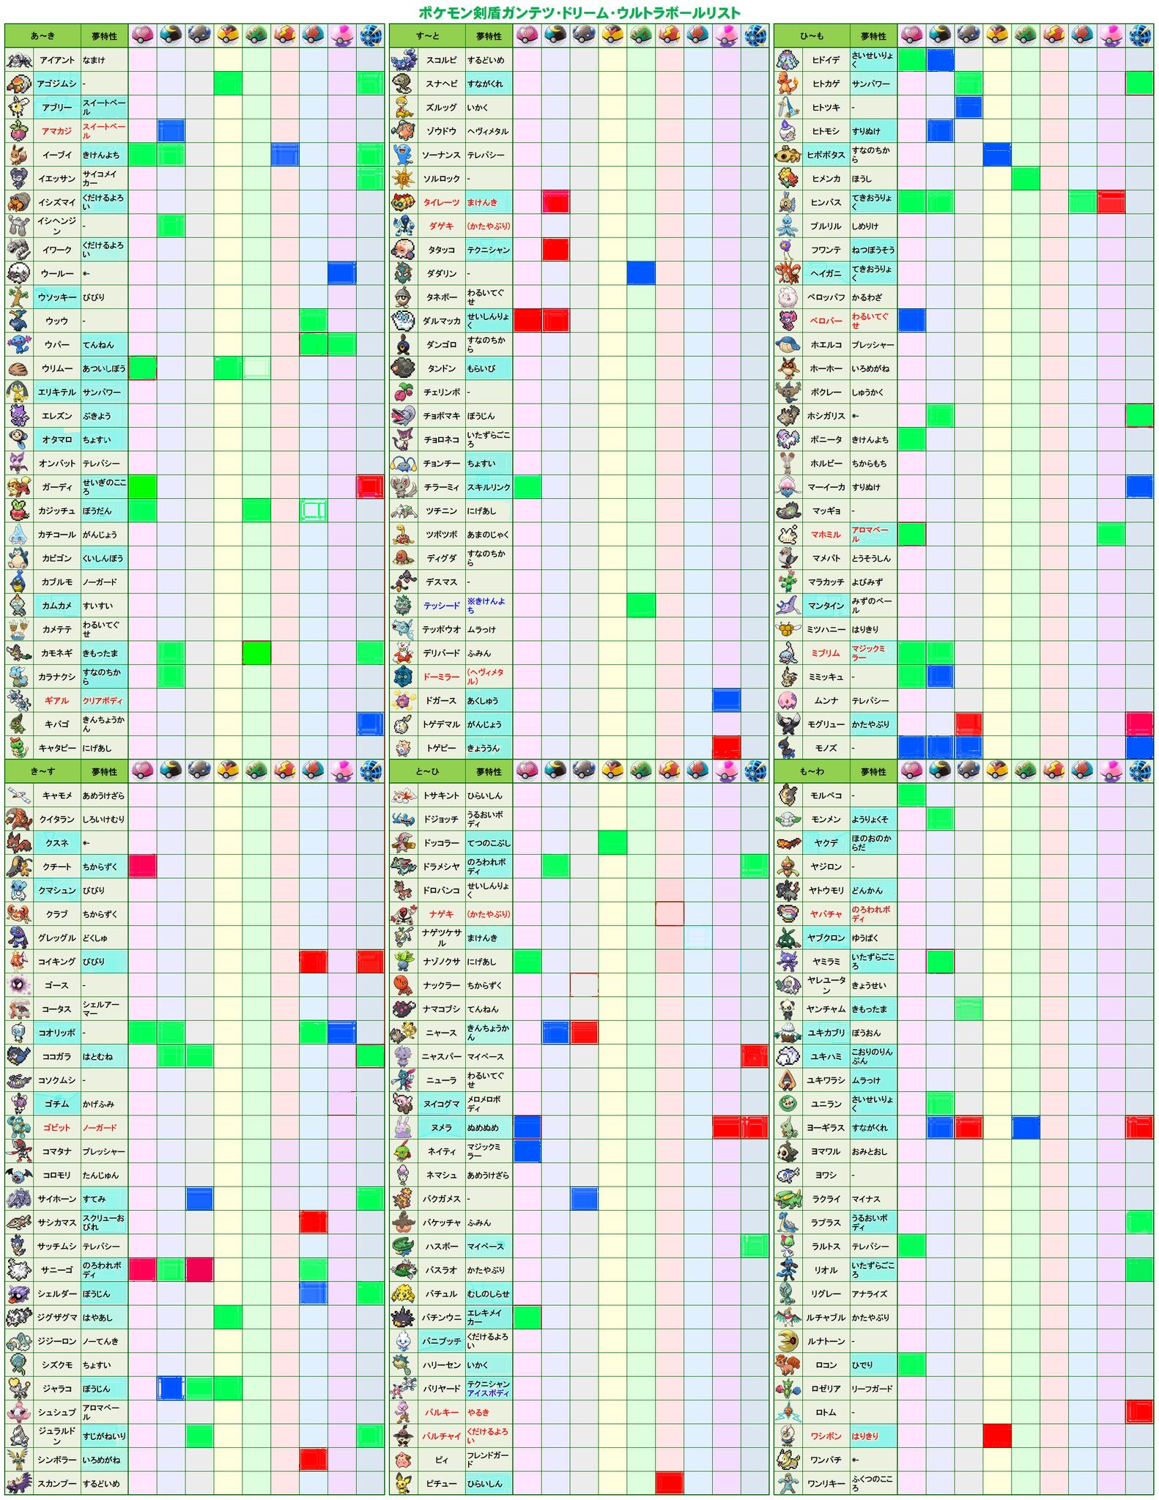Select the blue cell in ダダリン row

[641, 273]
